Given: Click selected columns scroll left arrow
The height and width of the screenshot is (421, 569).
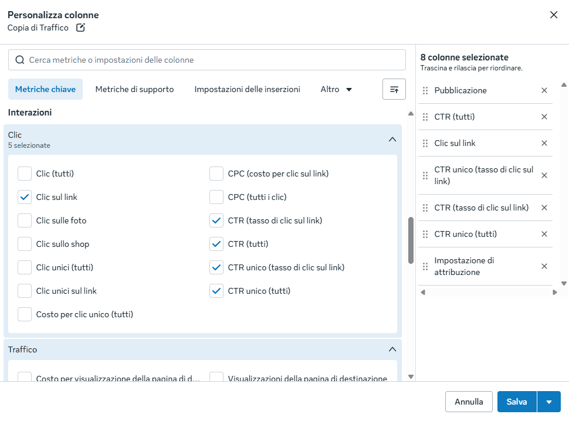Looking at the screenshot, I should pos(423,292).
